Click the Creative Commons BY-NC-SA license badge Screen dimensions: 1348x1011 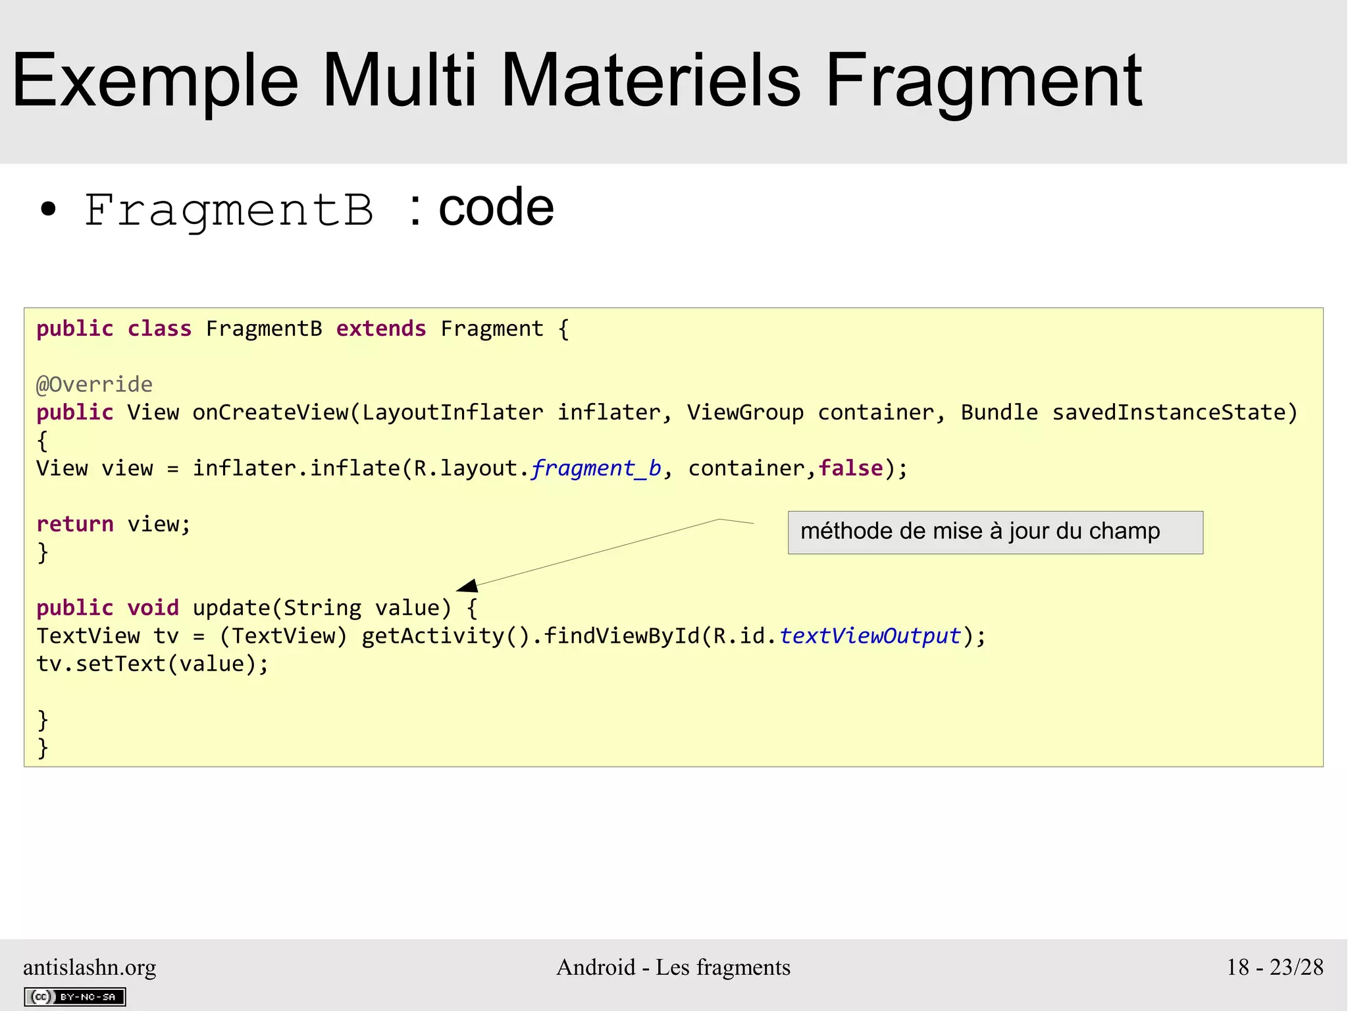75,997
